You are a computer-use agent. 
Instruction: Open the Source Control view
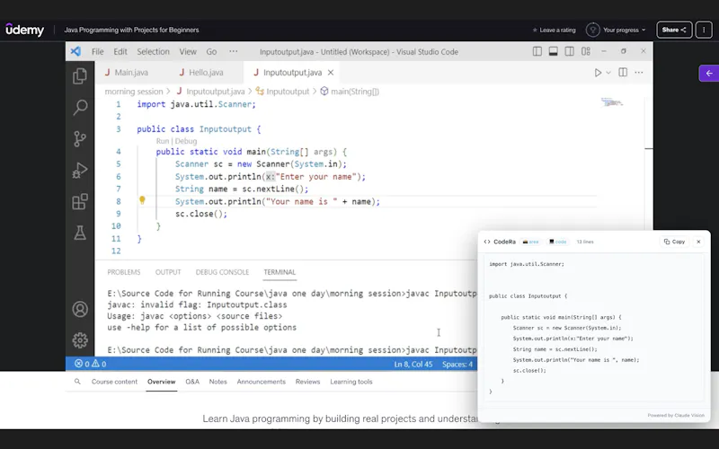coord(80,139)
